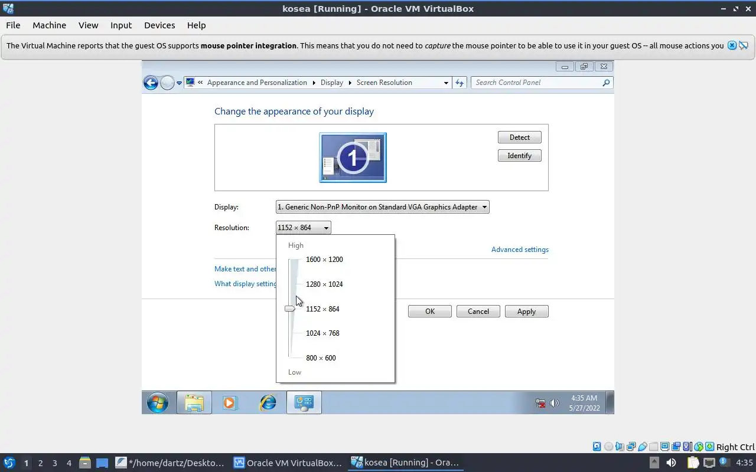
Task: Dismiss the mouse integration notification
Action: 732,45
